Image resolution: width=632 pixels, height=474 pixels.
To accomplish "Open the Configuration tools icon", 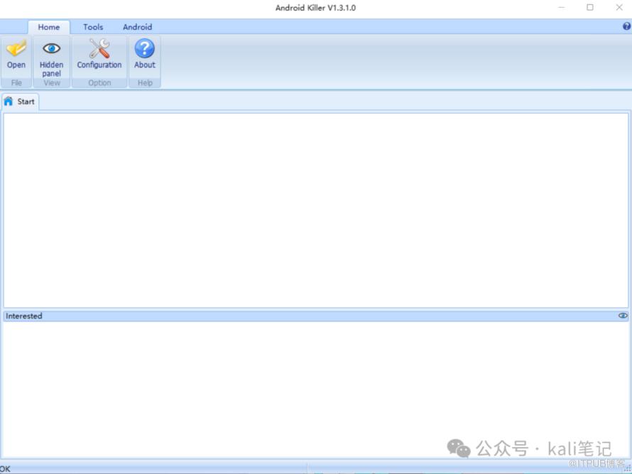I will [x=99, y=48].
